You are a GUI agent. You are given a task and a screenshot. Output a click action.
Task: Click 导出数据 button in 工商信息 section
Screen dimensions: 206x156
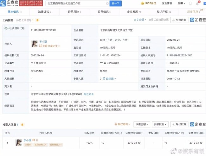point(179,20)
